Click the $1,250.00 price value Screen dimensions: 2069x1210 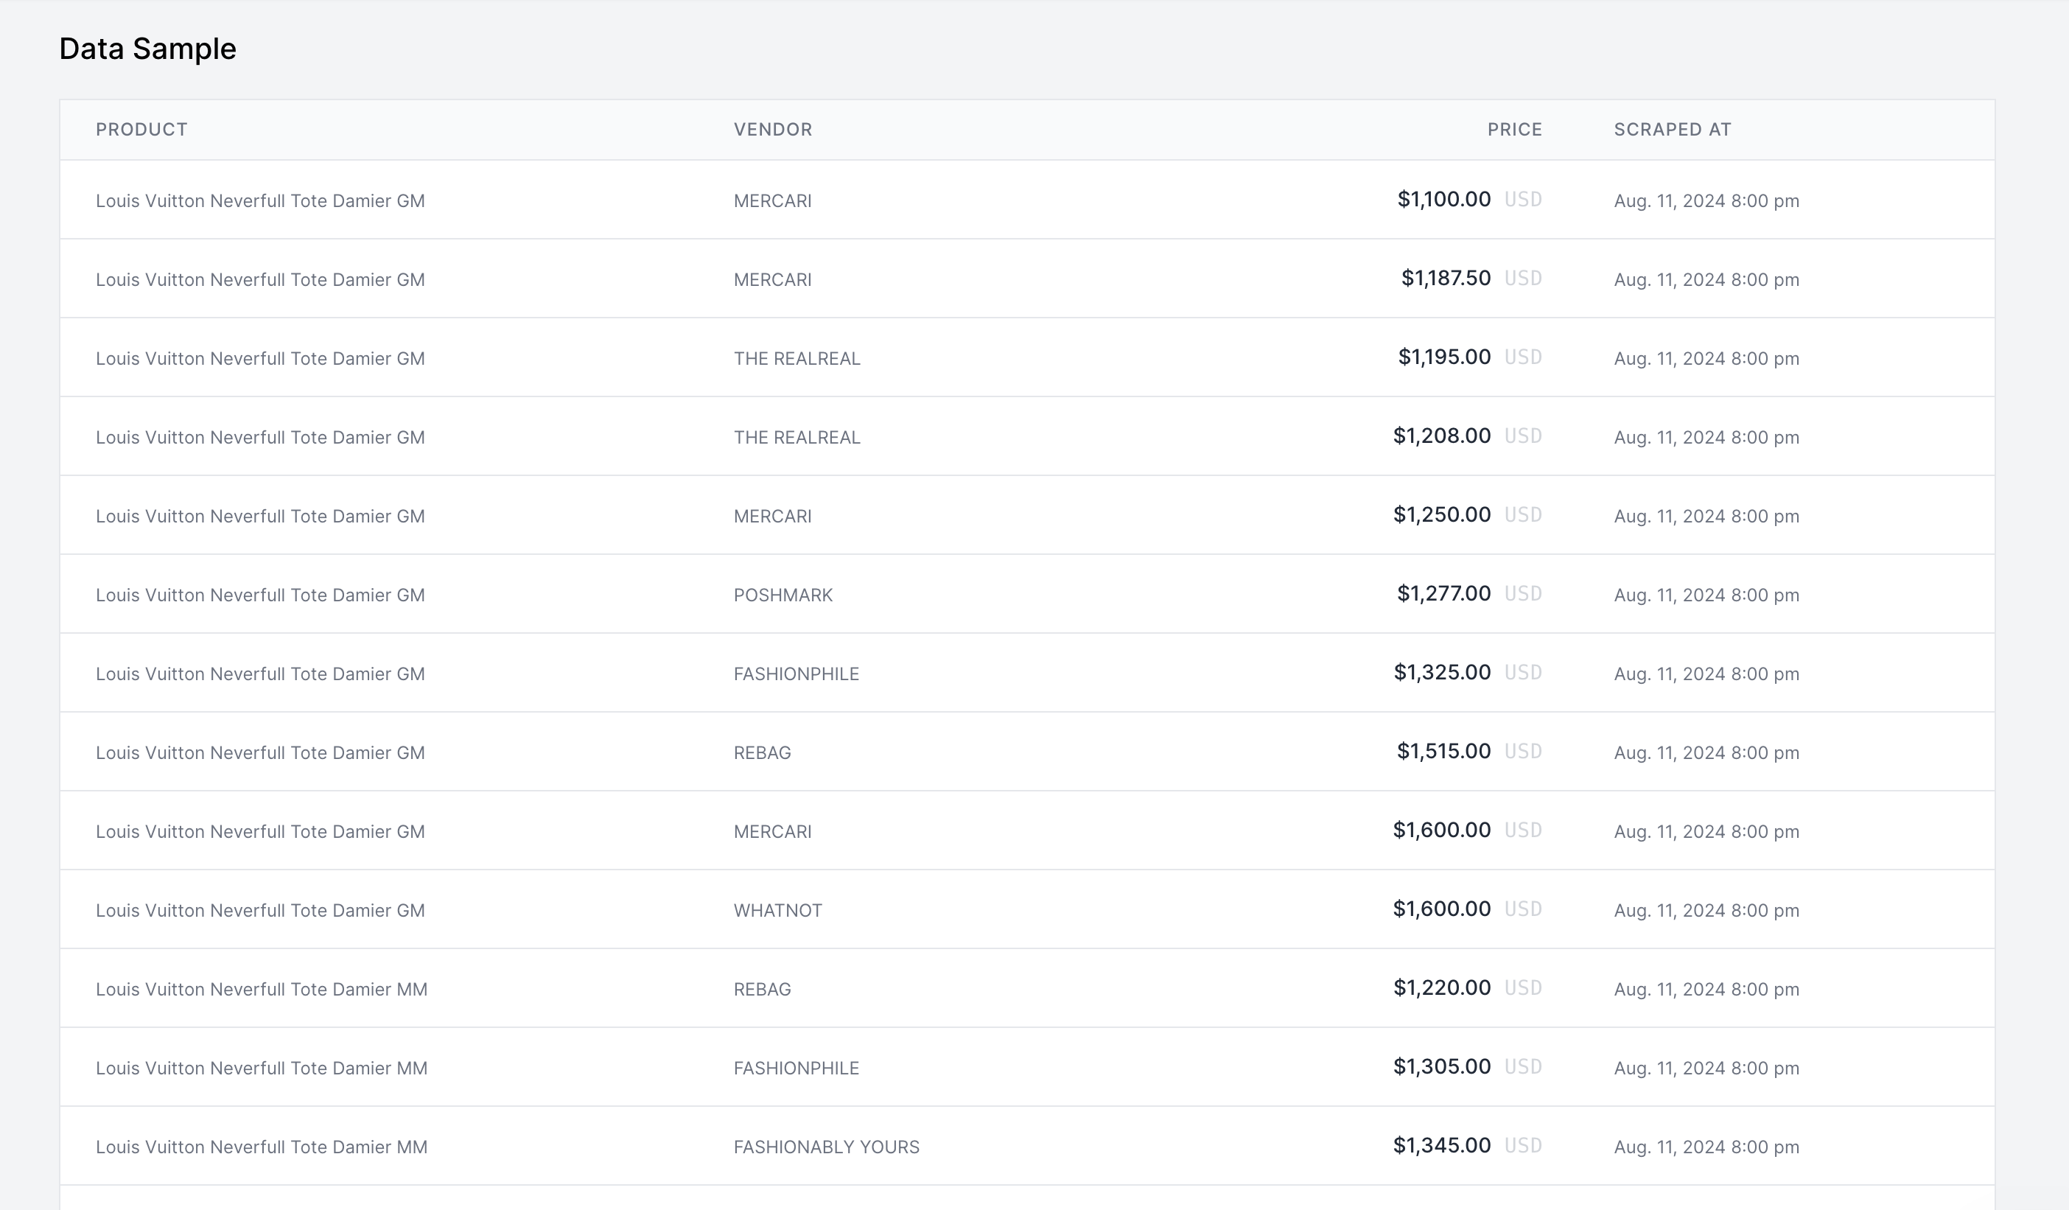click(1442, 514)
